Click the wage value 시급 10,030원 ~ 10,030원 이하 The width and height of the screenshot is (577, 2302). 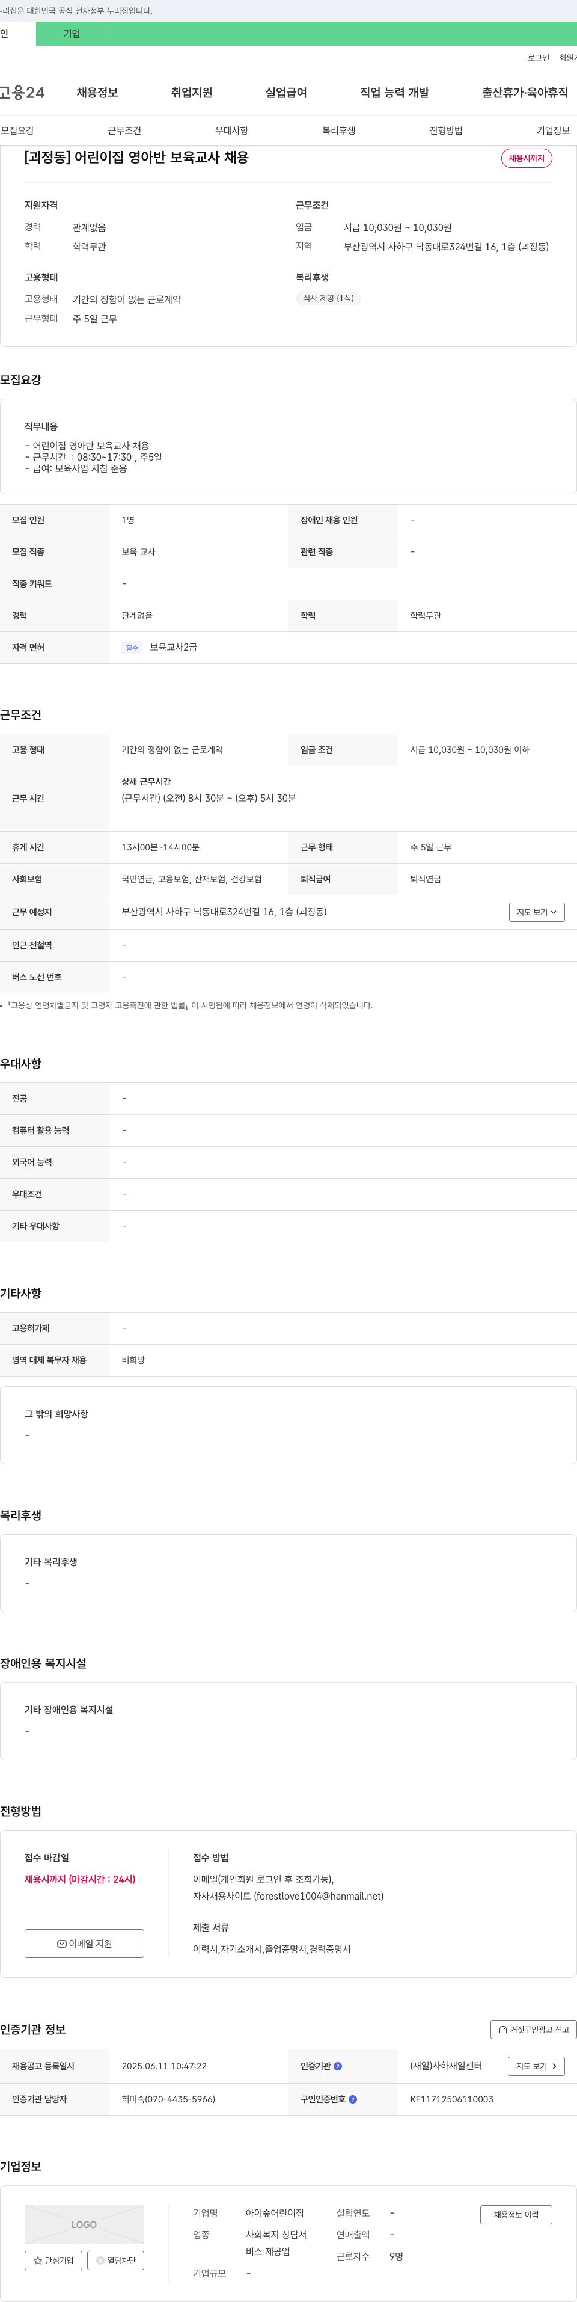tap(470, 750)
